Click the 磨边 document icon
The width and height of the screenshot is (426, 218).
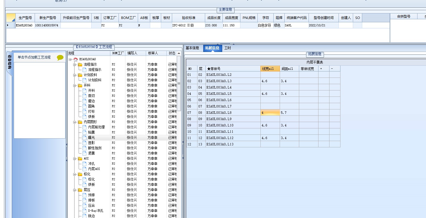[x=84, y=101]
